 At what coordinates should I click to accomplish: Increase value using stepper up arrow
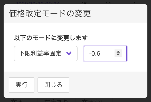118,52
